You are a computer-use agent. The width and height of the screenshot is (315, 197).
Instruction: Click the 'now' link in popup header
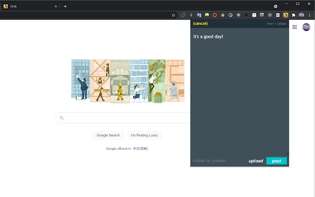coord(270,24)
